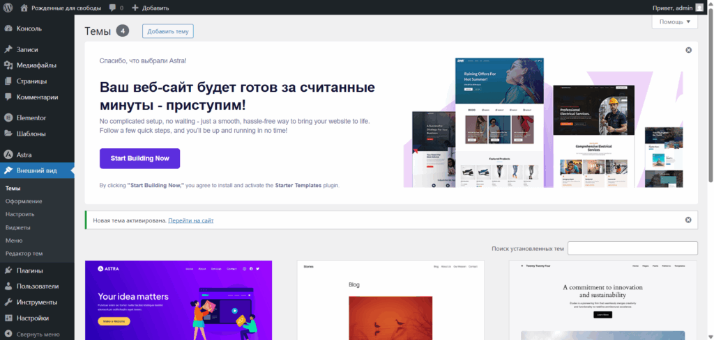The height and width of the screenshot is (340, 714).
Task: Select the Astra theme thumbnail
Action: (178, 300)
